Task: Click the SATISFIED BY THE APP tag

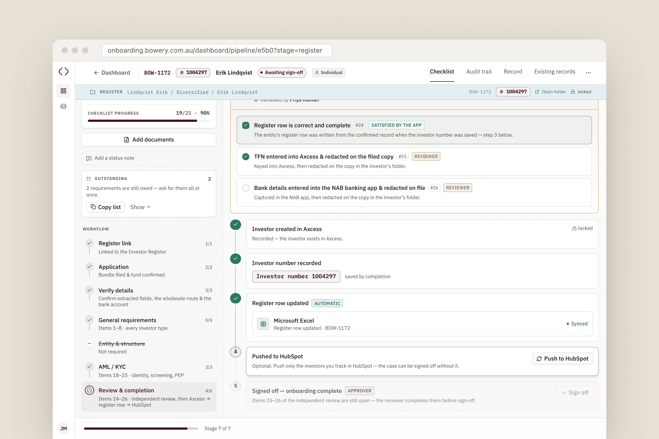Action: click(396, 125)
